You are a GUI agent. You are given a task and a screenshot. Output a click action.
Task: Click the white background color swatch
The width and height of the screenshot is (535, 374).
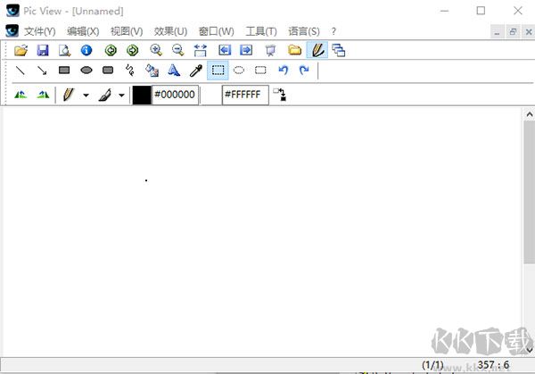[211, 95]
